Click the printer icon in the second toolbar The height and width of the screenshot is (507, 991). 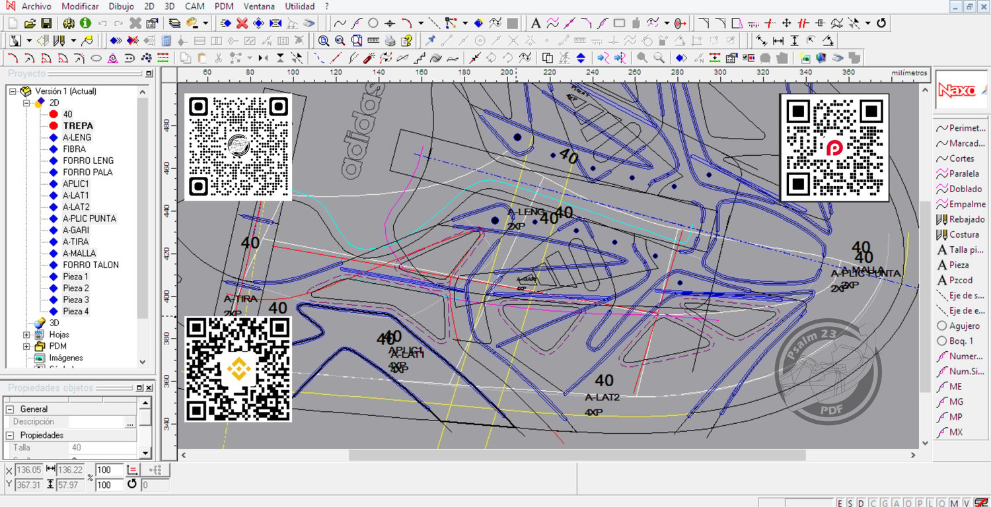390,40
